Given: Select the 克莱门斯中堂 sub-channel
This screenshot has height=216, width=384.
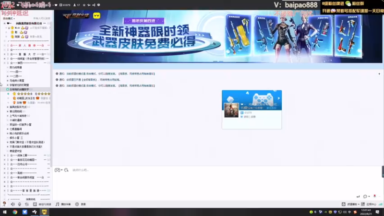Looking at the screenshot, I should 27,142.
